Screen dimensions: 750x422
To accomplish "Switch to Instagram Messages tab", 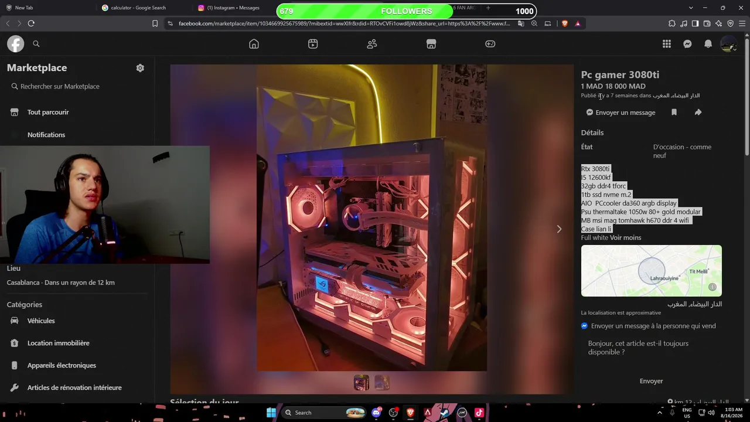I will coord(234,8).
